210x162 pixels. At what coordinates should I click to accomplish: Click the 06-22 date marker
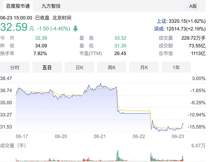click(139, 136)
